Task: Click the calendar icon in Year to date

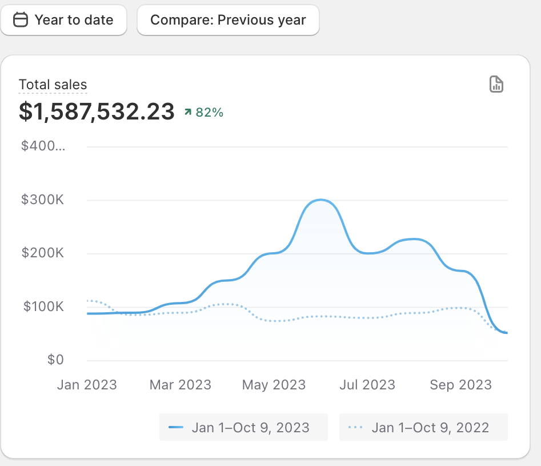Action: point(21,19)
